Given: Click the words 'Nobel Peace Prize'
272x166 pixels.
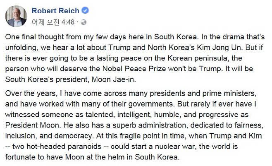Looking at the screenshot, I should click(134, 69).
